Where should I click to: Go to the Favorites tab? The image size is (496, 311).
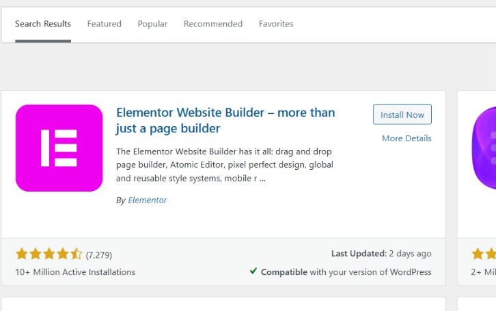coord(276,24)
